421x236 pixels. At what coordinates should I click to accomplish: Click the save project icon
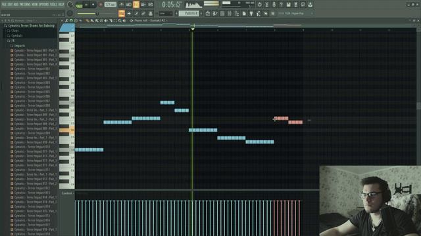288,5
